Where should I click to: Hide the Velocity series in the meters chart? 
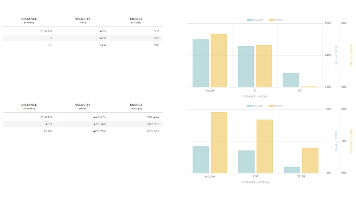pyautogui.click(x=249, y=106)
